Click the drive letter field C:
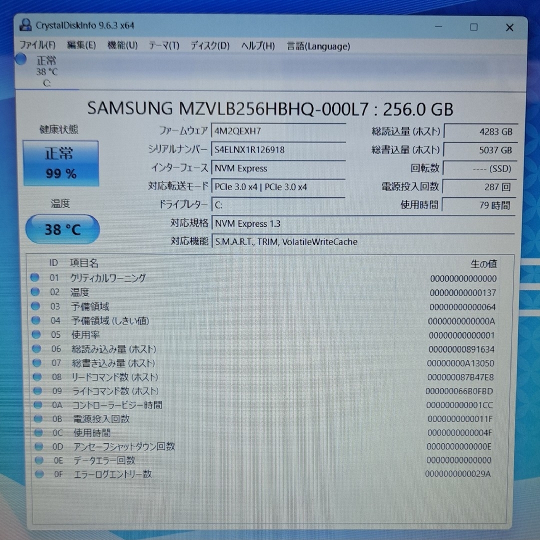540x540 pixels. click(278, 205)
